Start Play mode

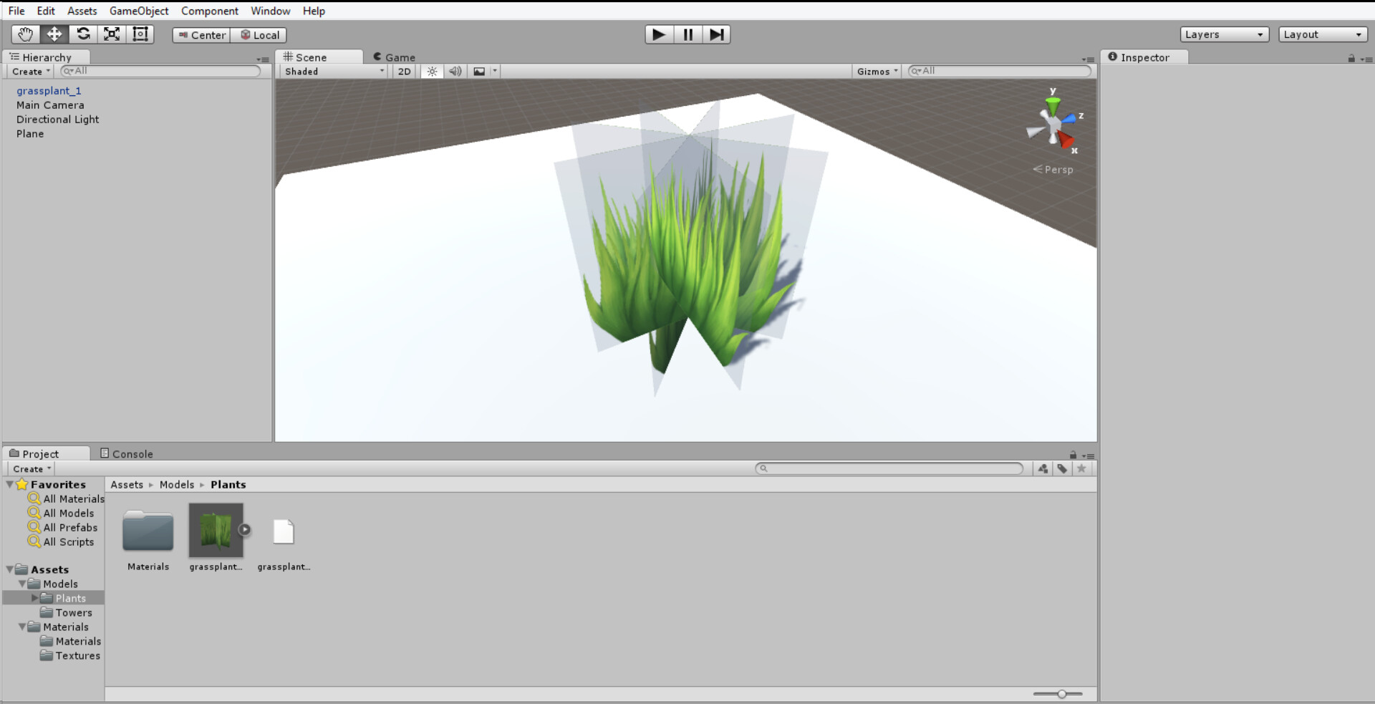coord(659,34)
